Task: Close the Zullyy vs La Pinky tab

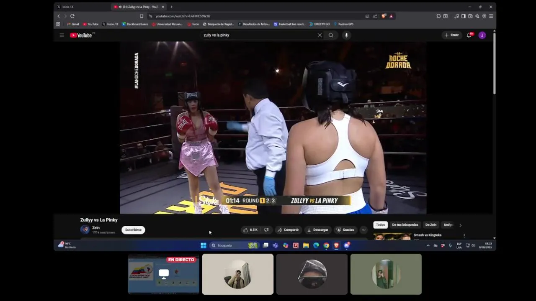Action: (x=163, y=7)
